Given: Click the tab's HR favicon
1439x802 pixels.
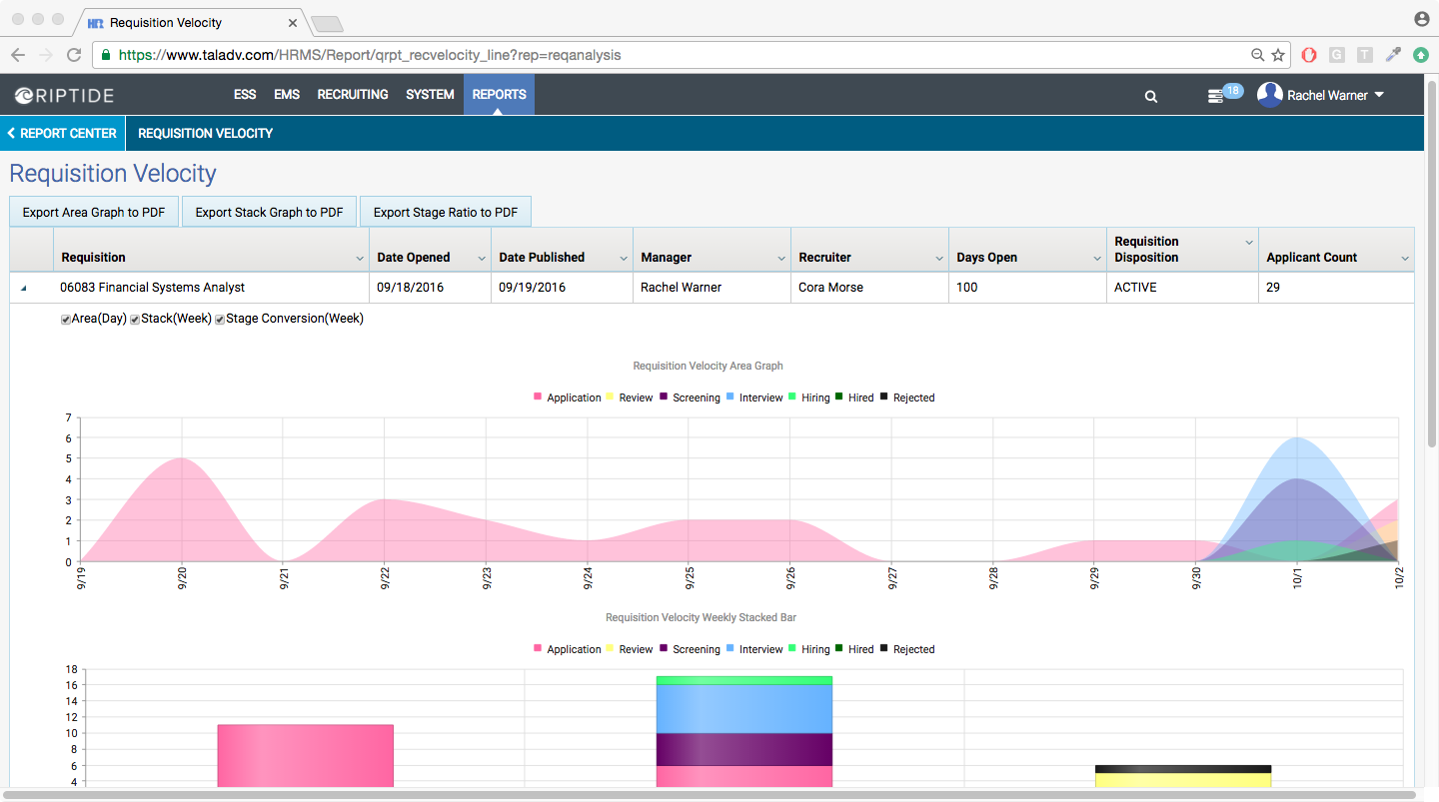Looking at the screenshot, I should pos(96,22).
